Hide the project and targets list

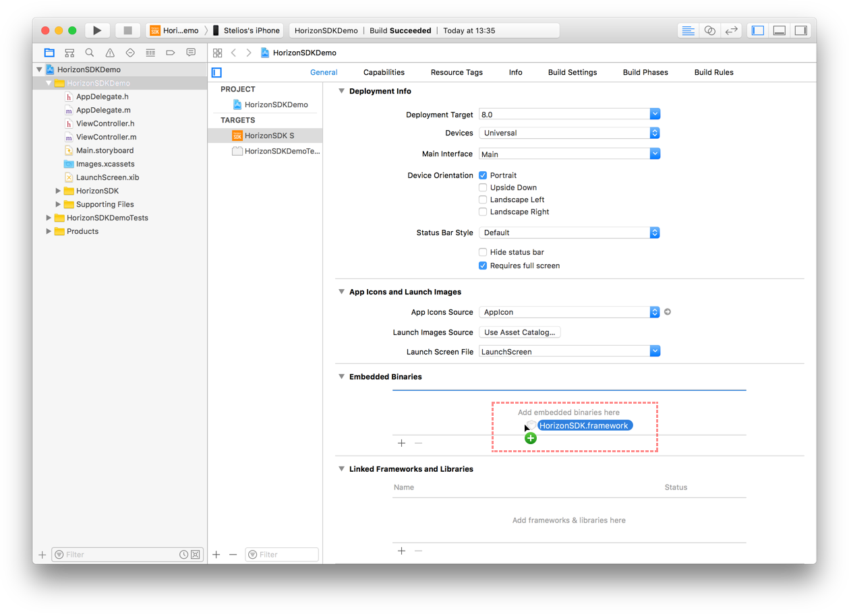[x=216, y=72]
